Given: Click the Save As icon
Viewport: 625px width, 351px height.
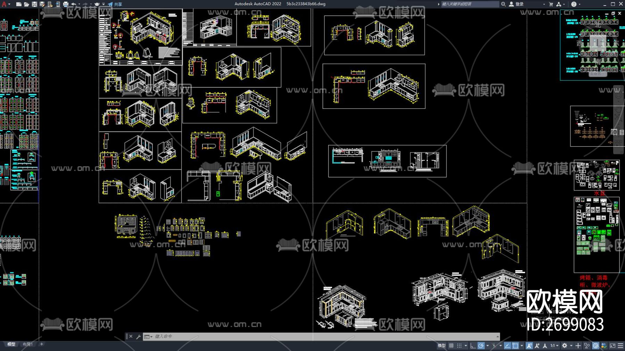Looking at the screenshot, I should (x=42, y=4).
